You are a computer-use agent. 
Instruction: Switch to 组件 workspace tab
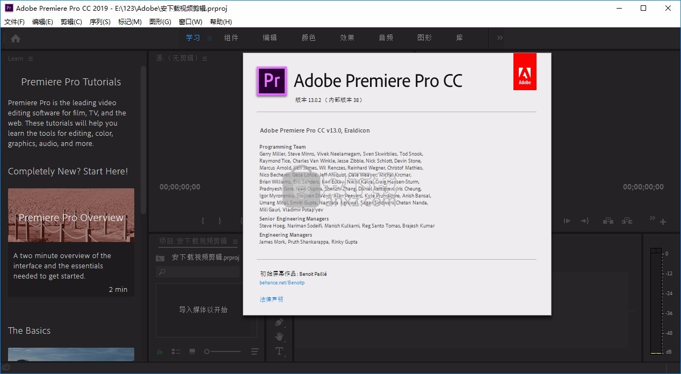click(x=231, y=38)
